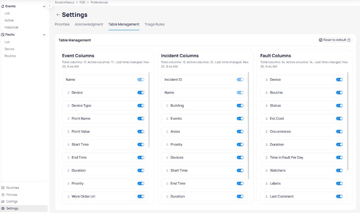Click the Preferences breadcrumb text
Viewport: 360px width, 213px height.
(99, 2)
